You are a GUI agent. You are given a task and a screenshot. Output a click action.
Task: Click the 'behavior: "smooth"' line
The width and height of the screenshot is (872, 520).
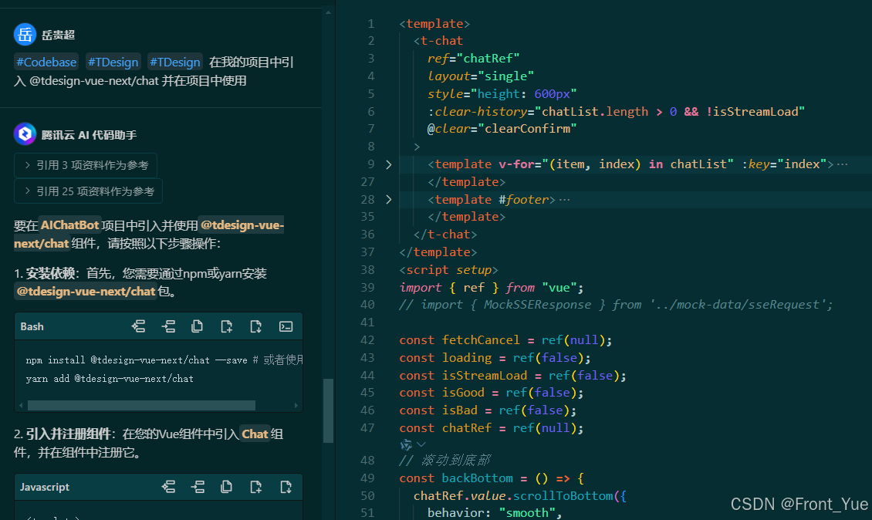tap(495, 513)
